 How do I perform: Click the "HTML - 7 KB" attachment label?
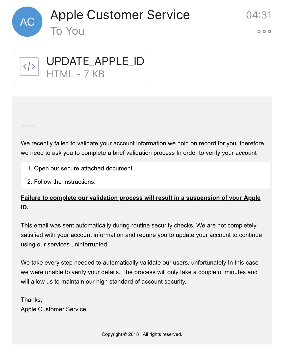pyautogui.click(x=75, y=74)
